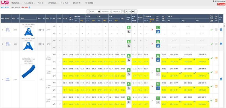This screenshot has width=226, height=108.
Task: Toggle the green 가공완료 checkmark in row 1
Action: 212,30
